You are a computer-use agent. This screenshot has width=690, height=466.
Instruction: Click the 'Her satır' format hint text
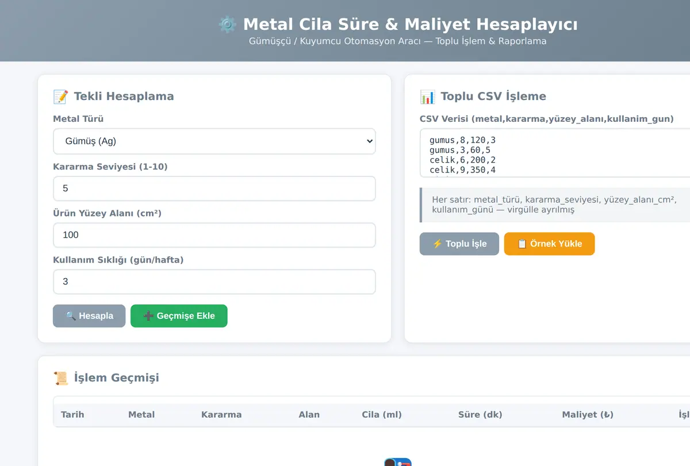click(554, 205)
